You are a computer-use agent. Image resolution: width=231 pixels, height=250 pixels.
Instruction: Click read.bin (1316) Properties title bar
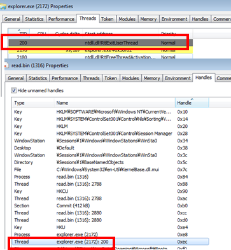[118, 66]
